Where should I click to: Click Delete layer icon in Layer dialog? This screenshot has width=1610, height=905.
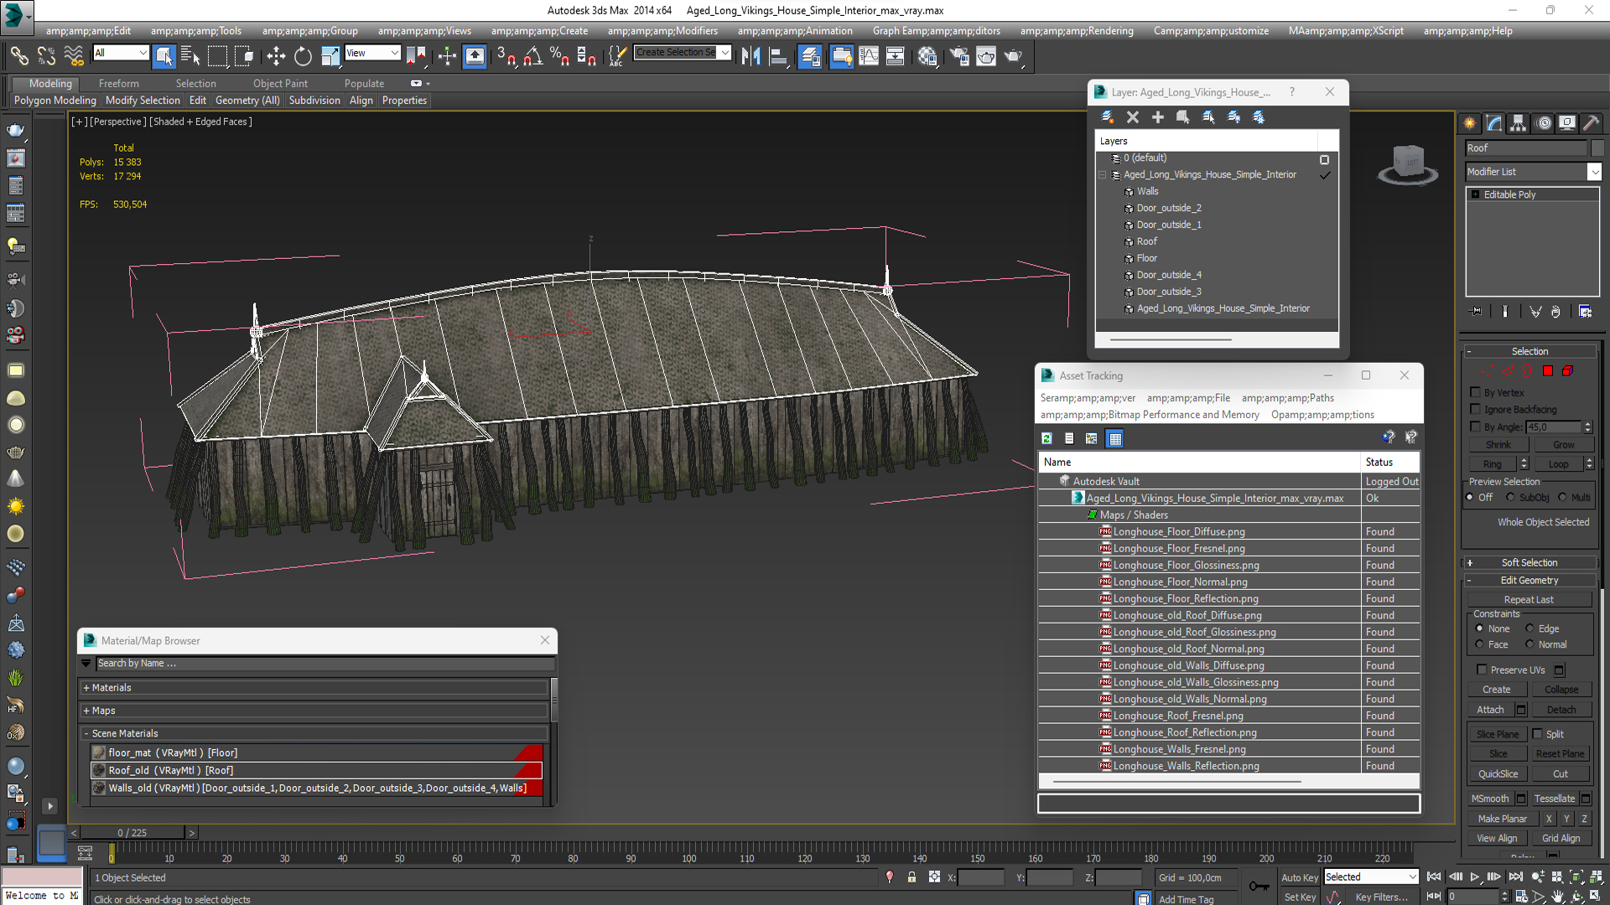1133,117
